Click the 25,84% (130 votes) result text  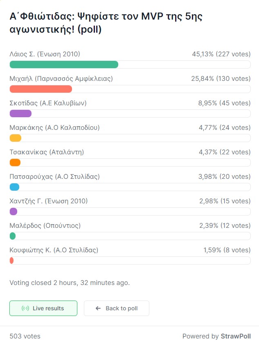[221, 78]
